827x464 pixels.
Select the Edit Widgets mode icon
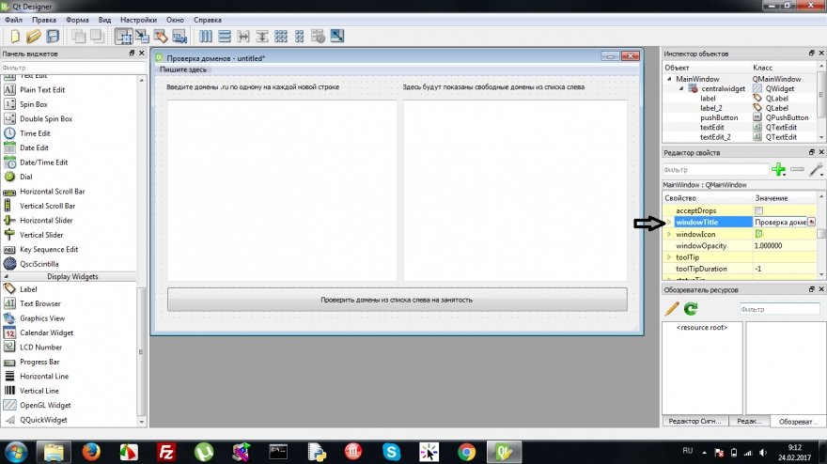pos(124,37)
